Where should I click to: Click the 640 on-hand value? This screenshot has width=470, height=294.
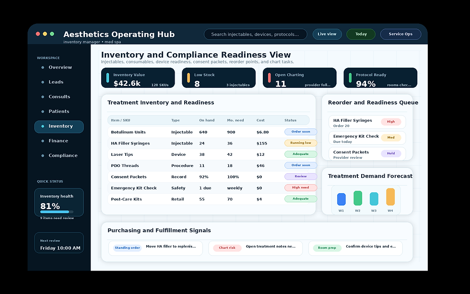pos(203,132)
